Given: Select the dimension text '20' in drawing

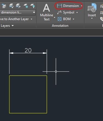Looking at the screenshot, I should coord(28,50).
